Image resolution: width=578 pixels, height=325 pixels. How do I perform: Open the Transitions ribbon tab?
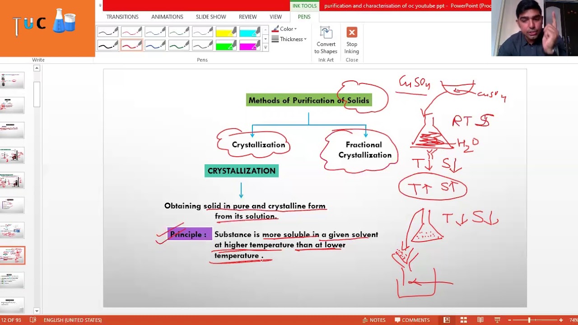point(122,17)
